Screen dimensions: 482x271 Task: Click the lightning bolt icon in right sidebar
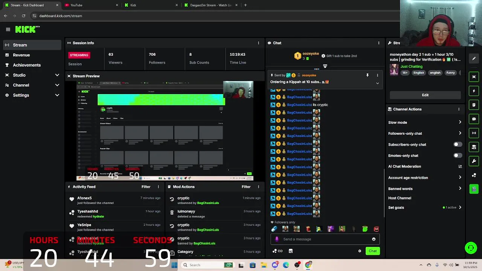474,91
